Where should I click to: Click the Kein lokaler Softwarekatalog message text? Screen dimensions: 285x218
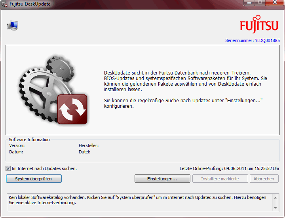pos(137,200)
